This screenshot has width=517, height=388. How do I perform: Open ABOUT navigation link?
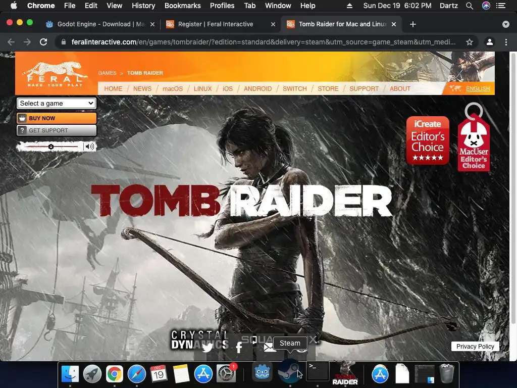(400, 89)
